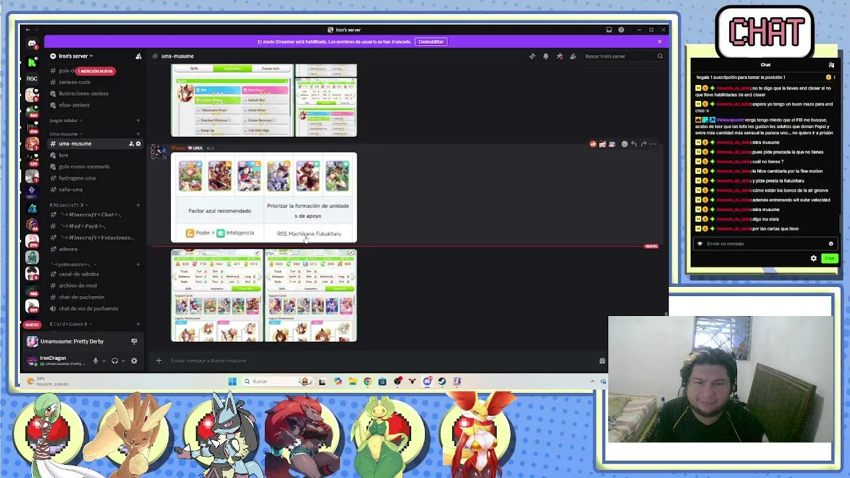Open the archivo-de-mod channel
Screen dimensions: 850x478
[x=78, y=285]
